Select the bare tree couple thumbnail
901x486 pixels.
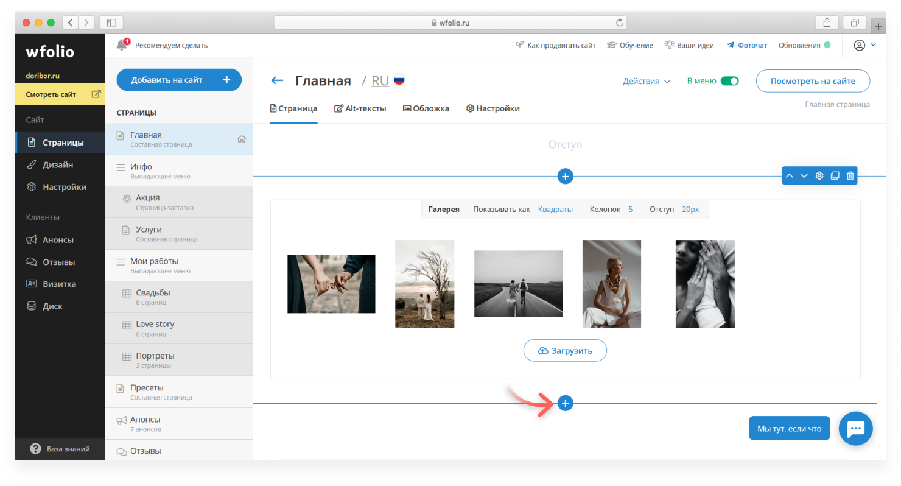(x=424, y=284)
